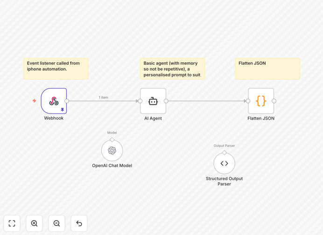Click the "Output Parser" connector label
This screenshot has width=323, height=235.
point(225,146)
